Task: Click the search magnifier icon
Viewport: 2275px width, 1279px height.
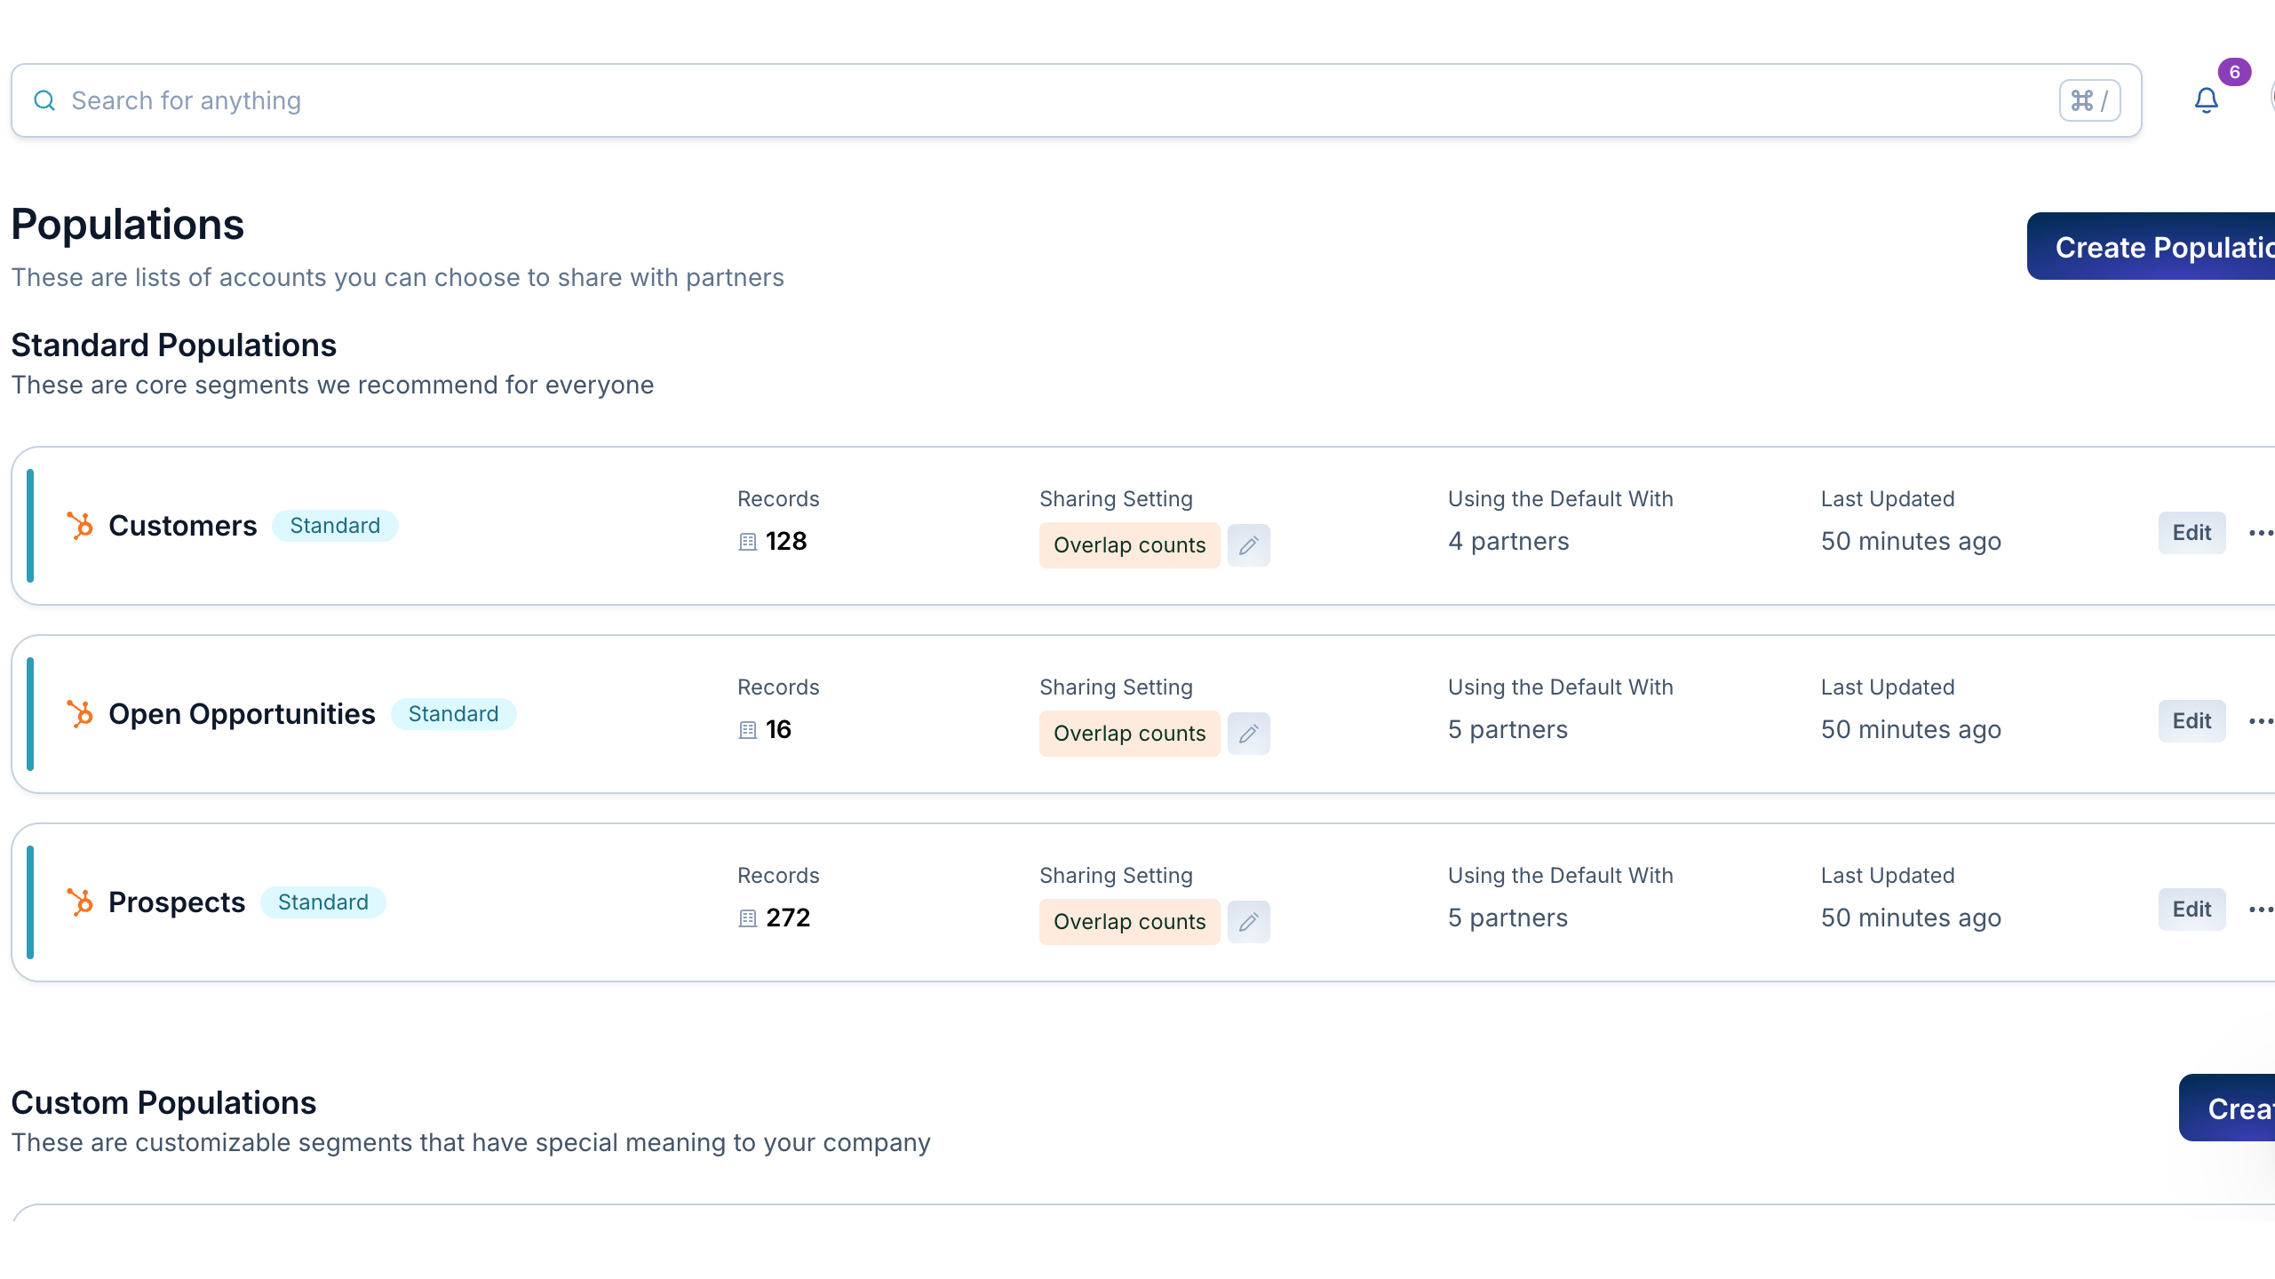Action: (44, 100)
